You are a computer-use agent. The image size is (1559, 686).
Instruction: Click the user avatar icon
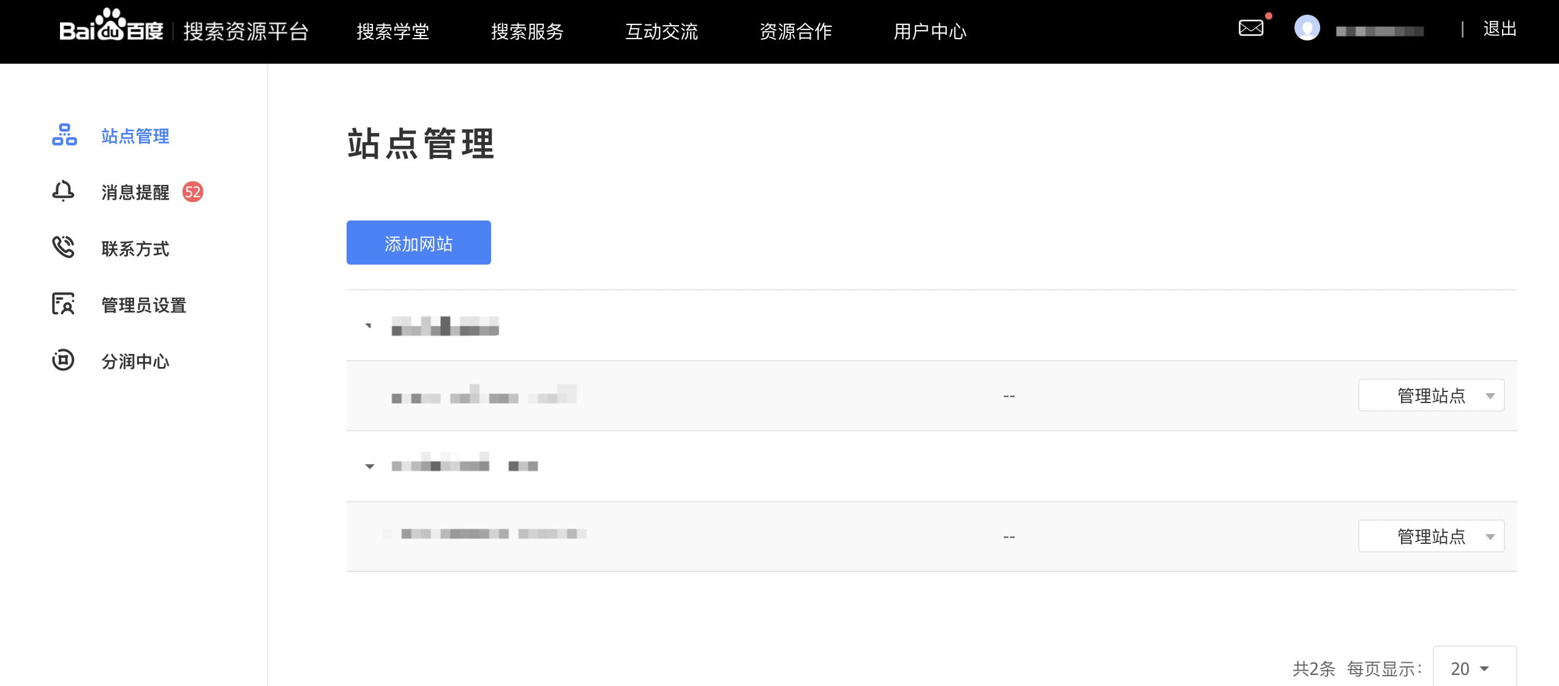[x=1307, y=28]
